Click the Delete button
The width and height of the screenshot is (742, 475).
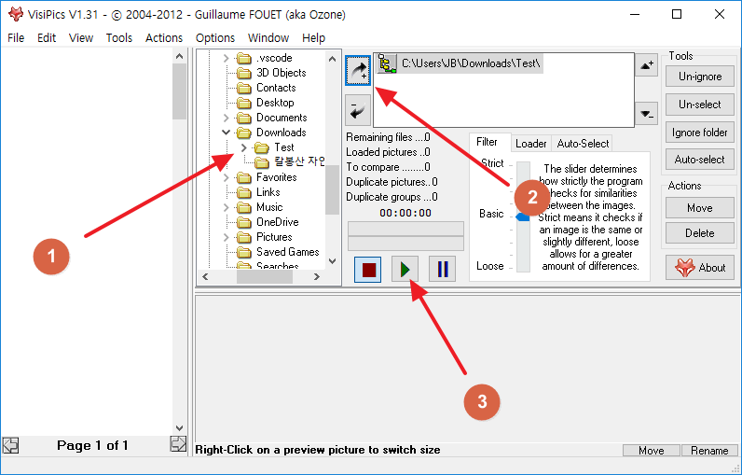pos(700,233)
